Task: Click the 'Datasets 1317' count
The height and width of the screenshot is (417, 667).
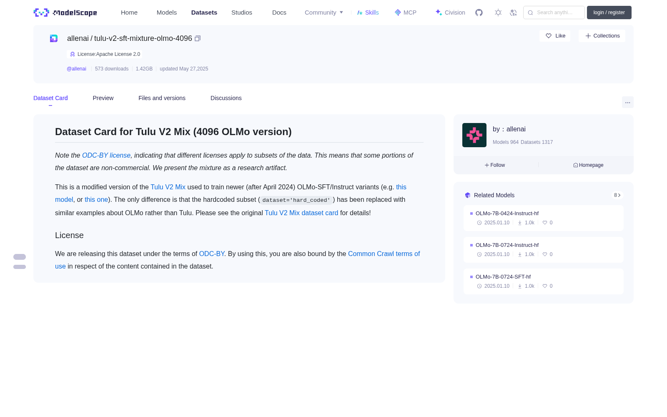Action: tap(537, 142)
